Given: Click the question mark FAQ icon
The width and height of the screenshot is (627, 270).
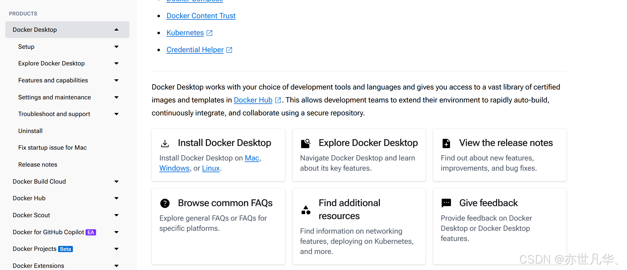Looking at the screenshot, I should (x=165, y=203).
